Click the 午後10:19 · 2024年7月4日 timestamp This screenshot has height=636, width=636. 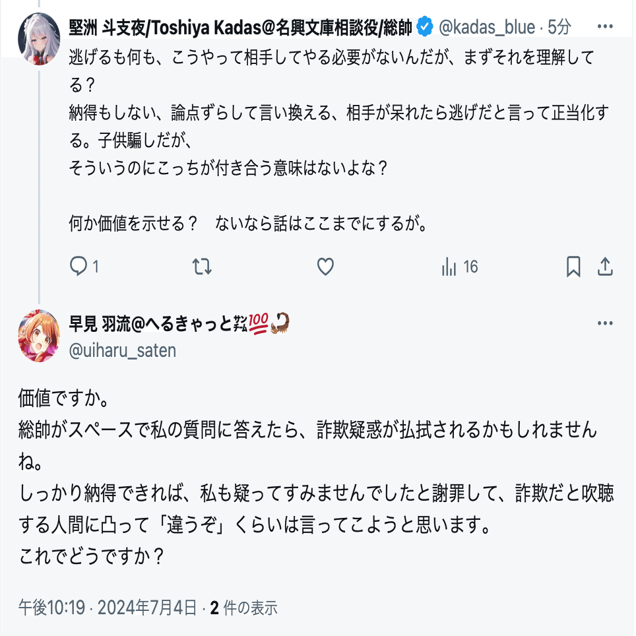108,607
